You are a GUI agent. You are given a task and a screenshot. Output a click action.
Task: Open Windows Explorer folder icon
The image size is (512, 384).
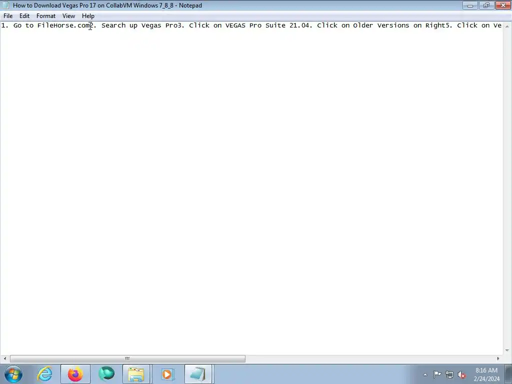(x=136, y=374)
